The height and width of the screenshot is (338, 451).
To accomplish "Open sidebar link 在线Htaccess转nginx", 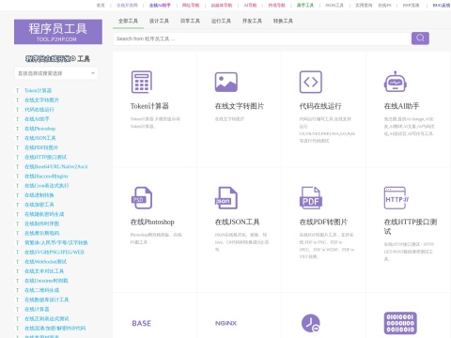I will 46,177.
